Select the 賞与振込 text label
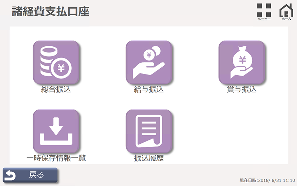This screenshot has height=186, width=297. [x=242, y=90]
